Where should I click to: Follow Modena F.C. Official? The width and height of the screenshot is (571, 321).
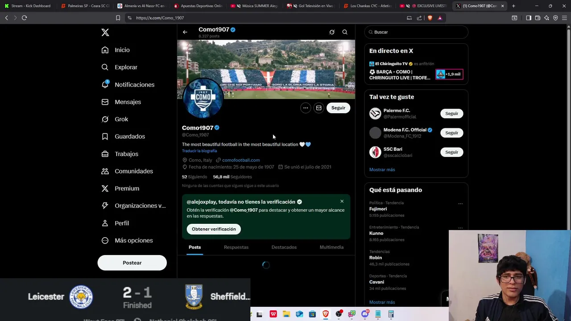(451, 133)
